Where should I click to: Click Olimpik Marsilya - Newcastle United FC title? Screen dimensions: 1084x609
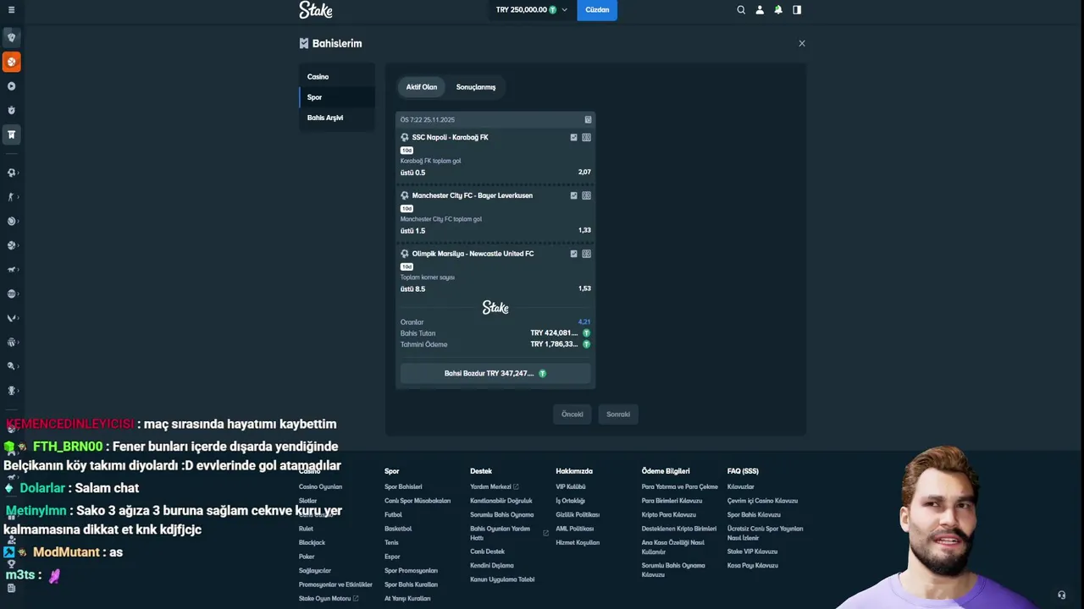coord(473,254)
